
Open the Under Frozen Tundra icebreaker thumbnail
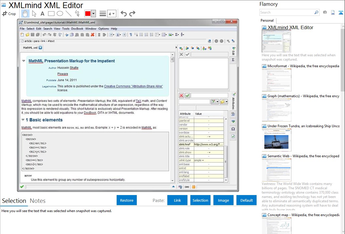(276, 140)
